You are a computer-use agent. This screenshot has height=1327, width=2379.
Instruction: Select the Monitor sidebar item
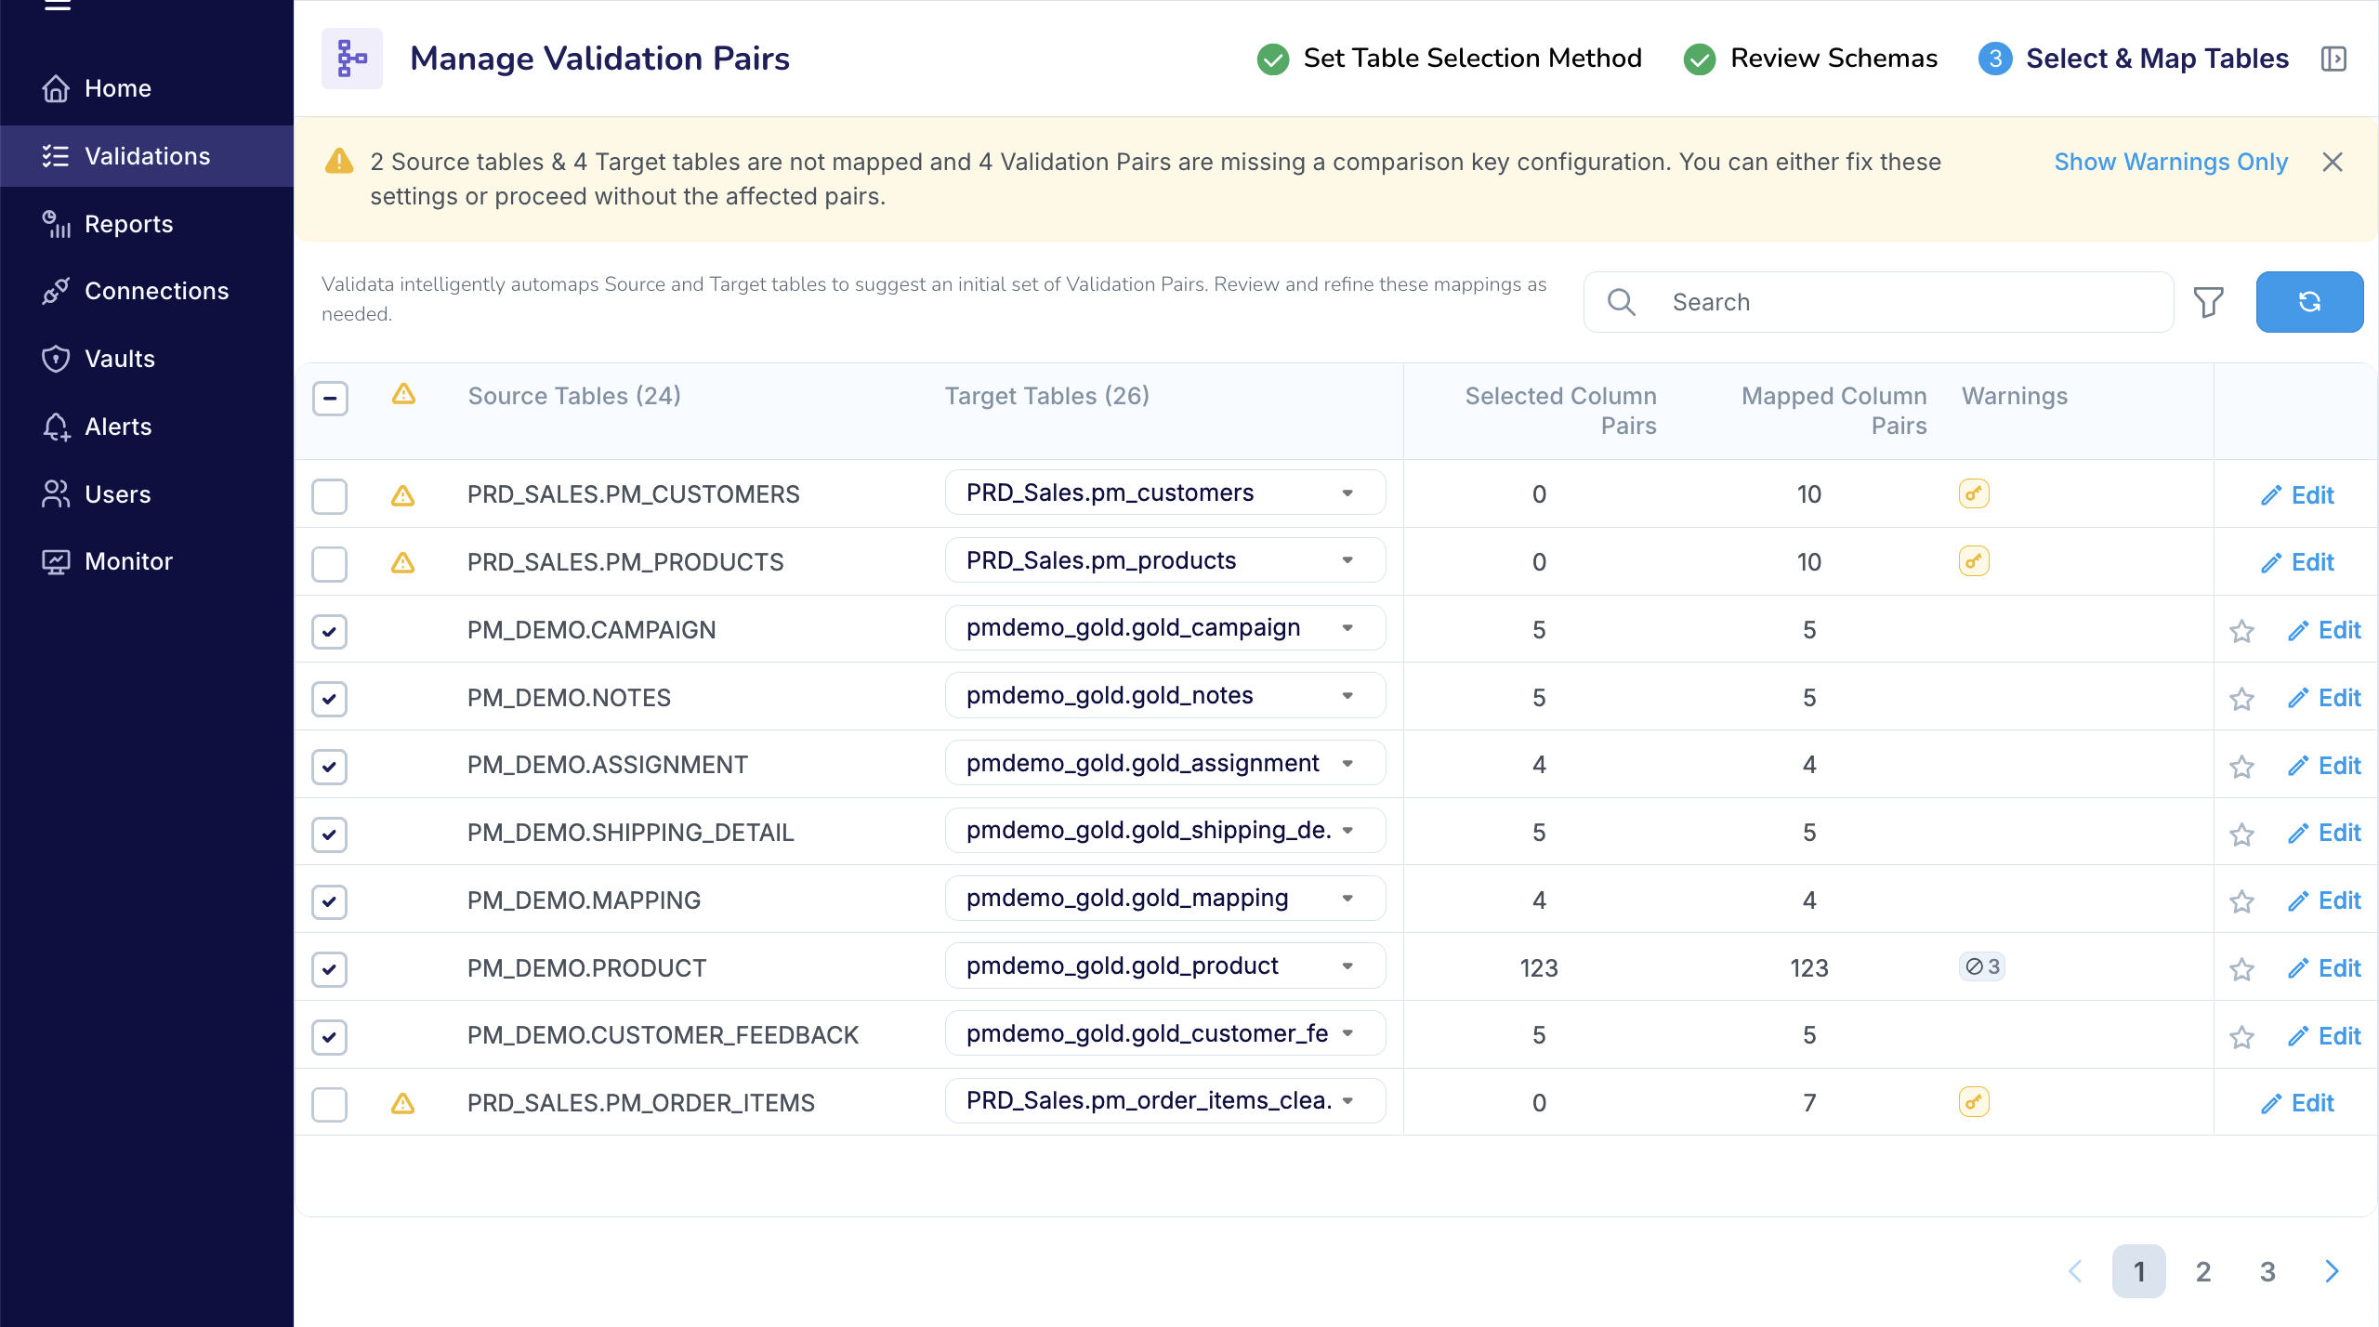127,560
